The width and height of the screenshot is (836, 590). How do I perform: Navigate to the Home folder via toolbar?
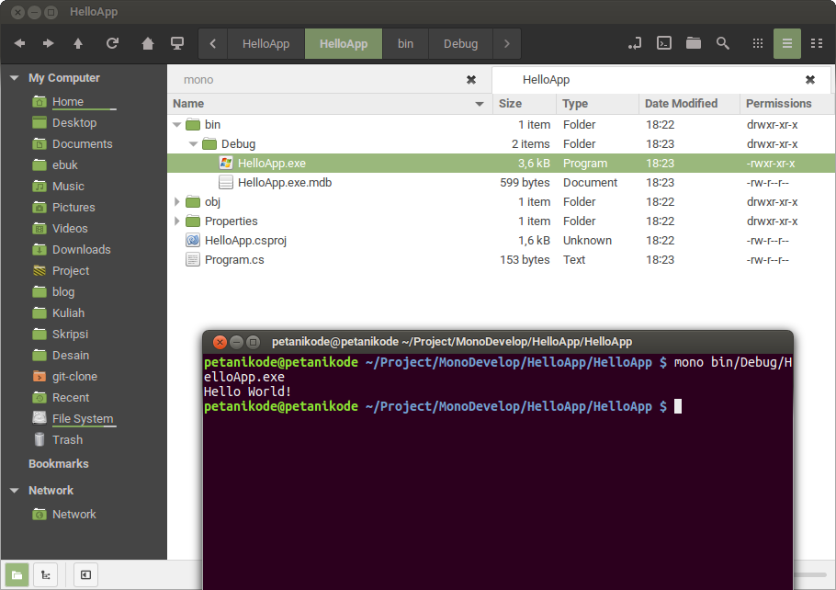pyautogui.click(x=147, y=44)
